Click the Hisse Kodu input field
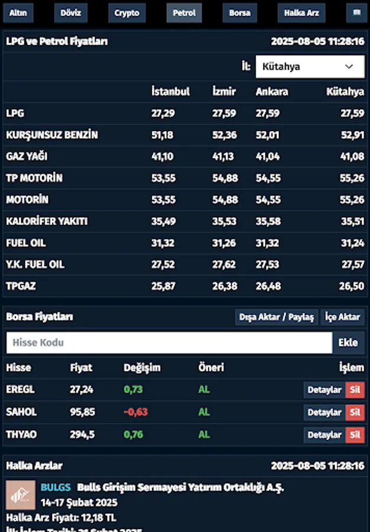Image resolution: width=370 pixels, height=532 pixels. (168, 342)
